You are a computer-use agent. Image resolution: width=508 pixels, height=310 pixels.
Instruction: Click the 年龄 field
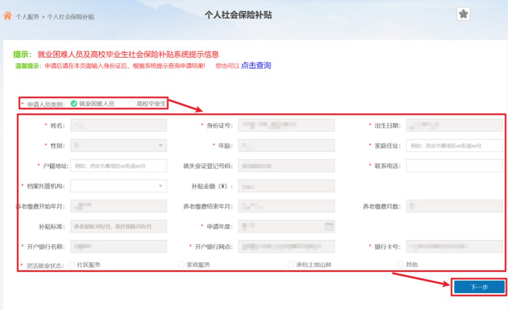pos(286,146)
